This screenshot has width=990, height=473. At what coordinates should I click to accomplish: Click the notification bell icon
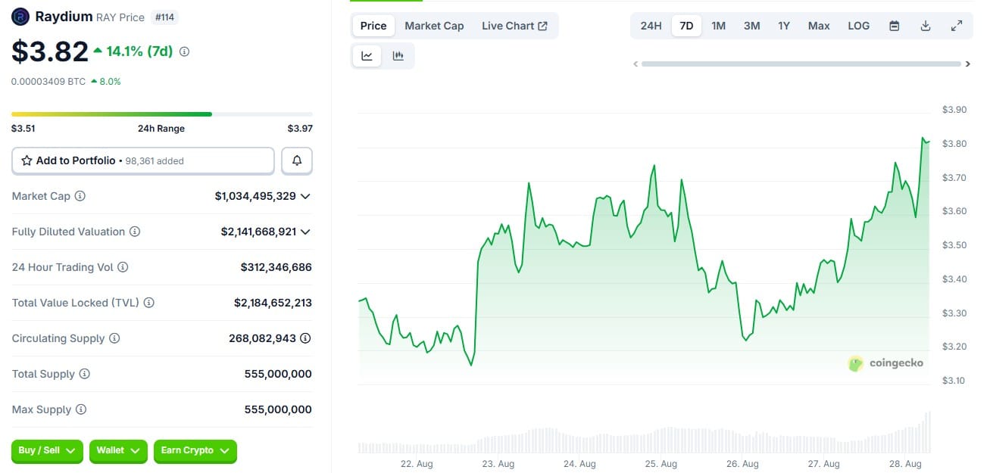tap(296, 160)
